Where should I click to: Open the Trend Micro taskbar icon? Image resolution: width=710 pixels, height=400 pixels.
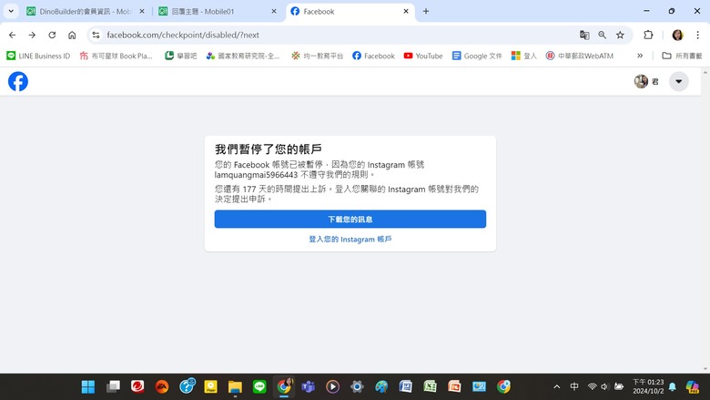137,386
